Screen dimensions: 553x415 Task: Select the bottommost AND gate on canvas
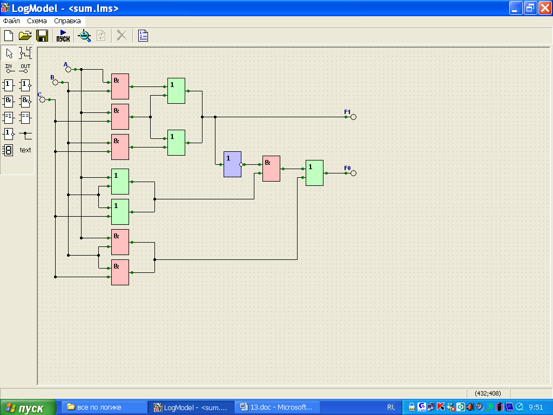(x=120, y=272)
